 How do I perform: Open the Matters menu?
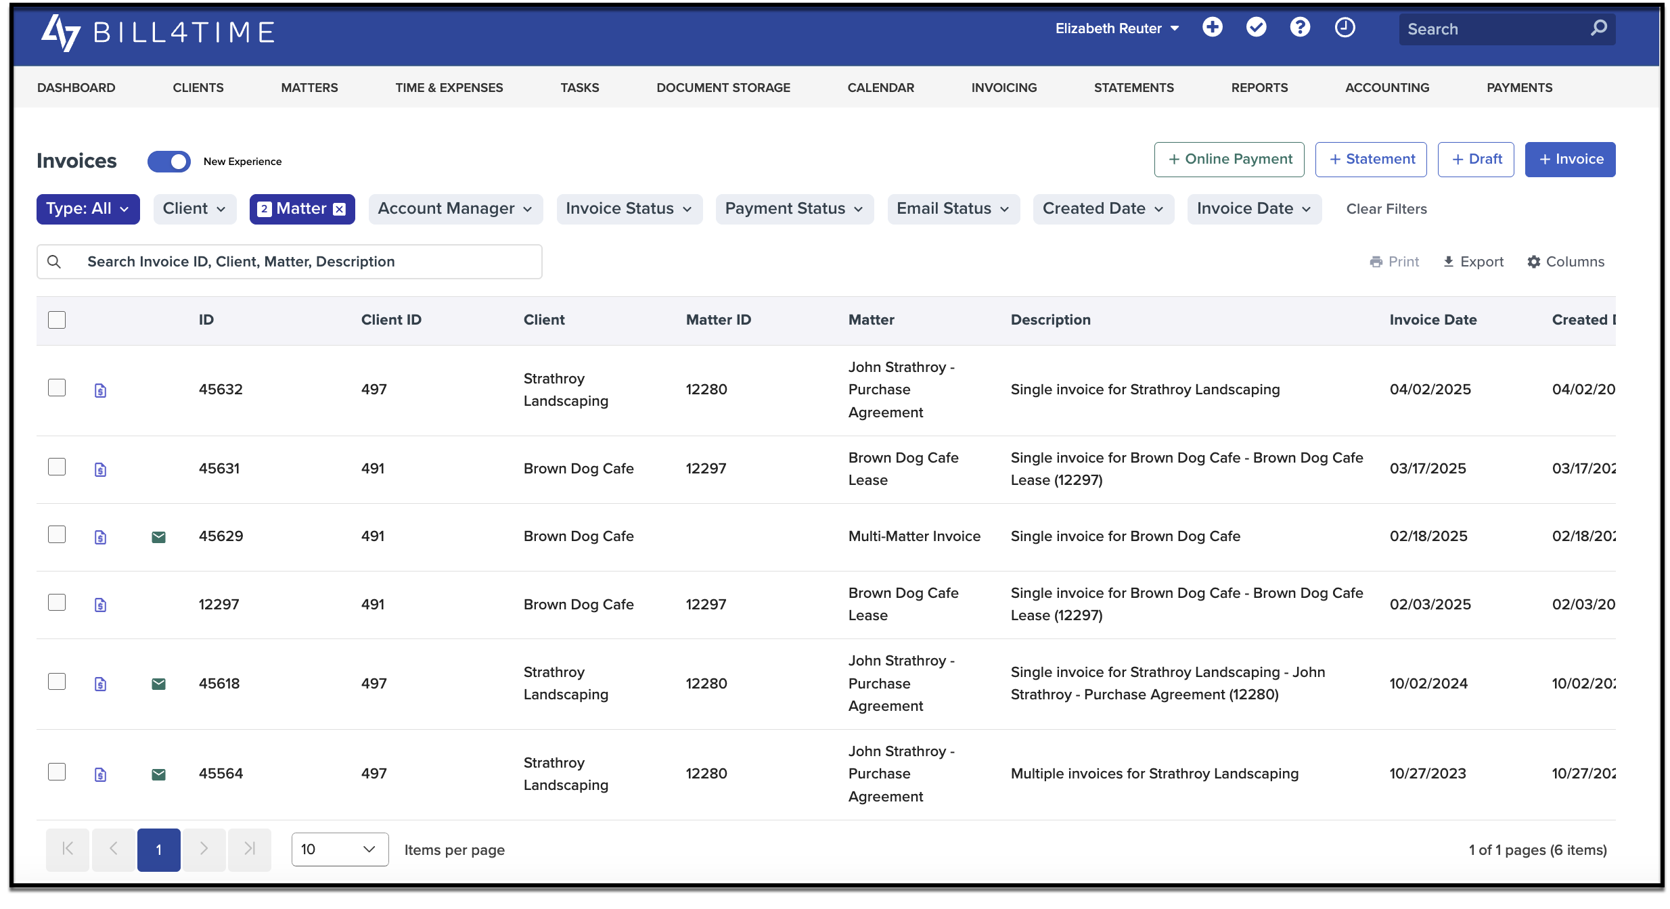pos(309,87)
